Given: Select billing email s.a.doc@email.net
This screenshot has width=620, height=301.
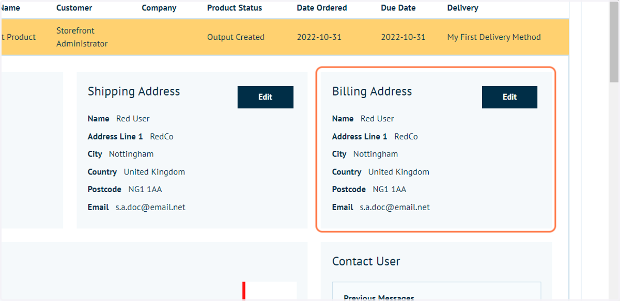Looking at the screenshot, I should click(x=395, y=207).
